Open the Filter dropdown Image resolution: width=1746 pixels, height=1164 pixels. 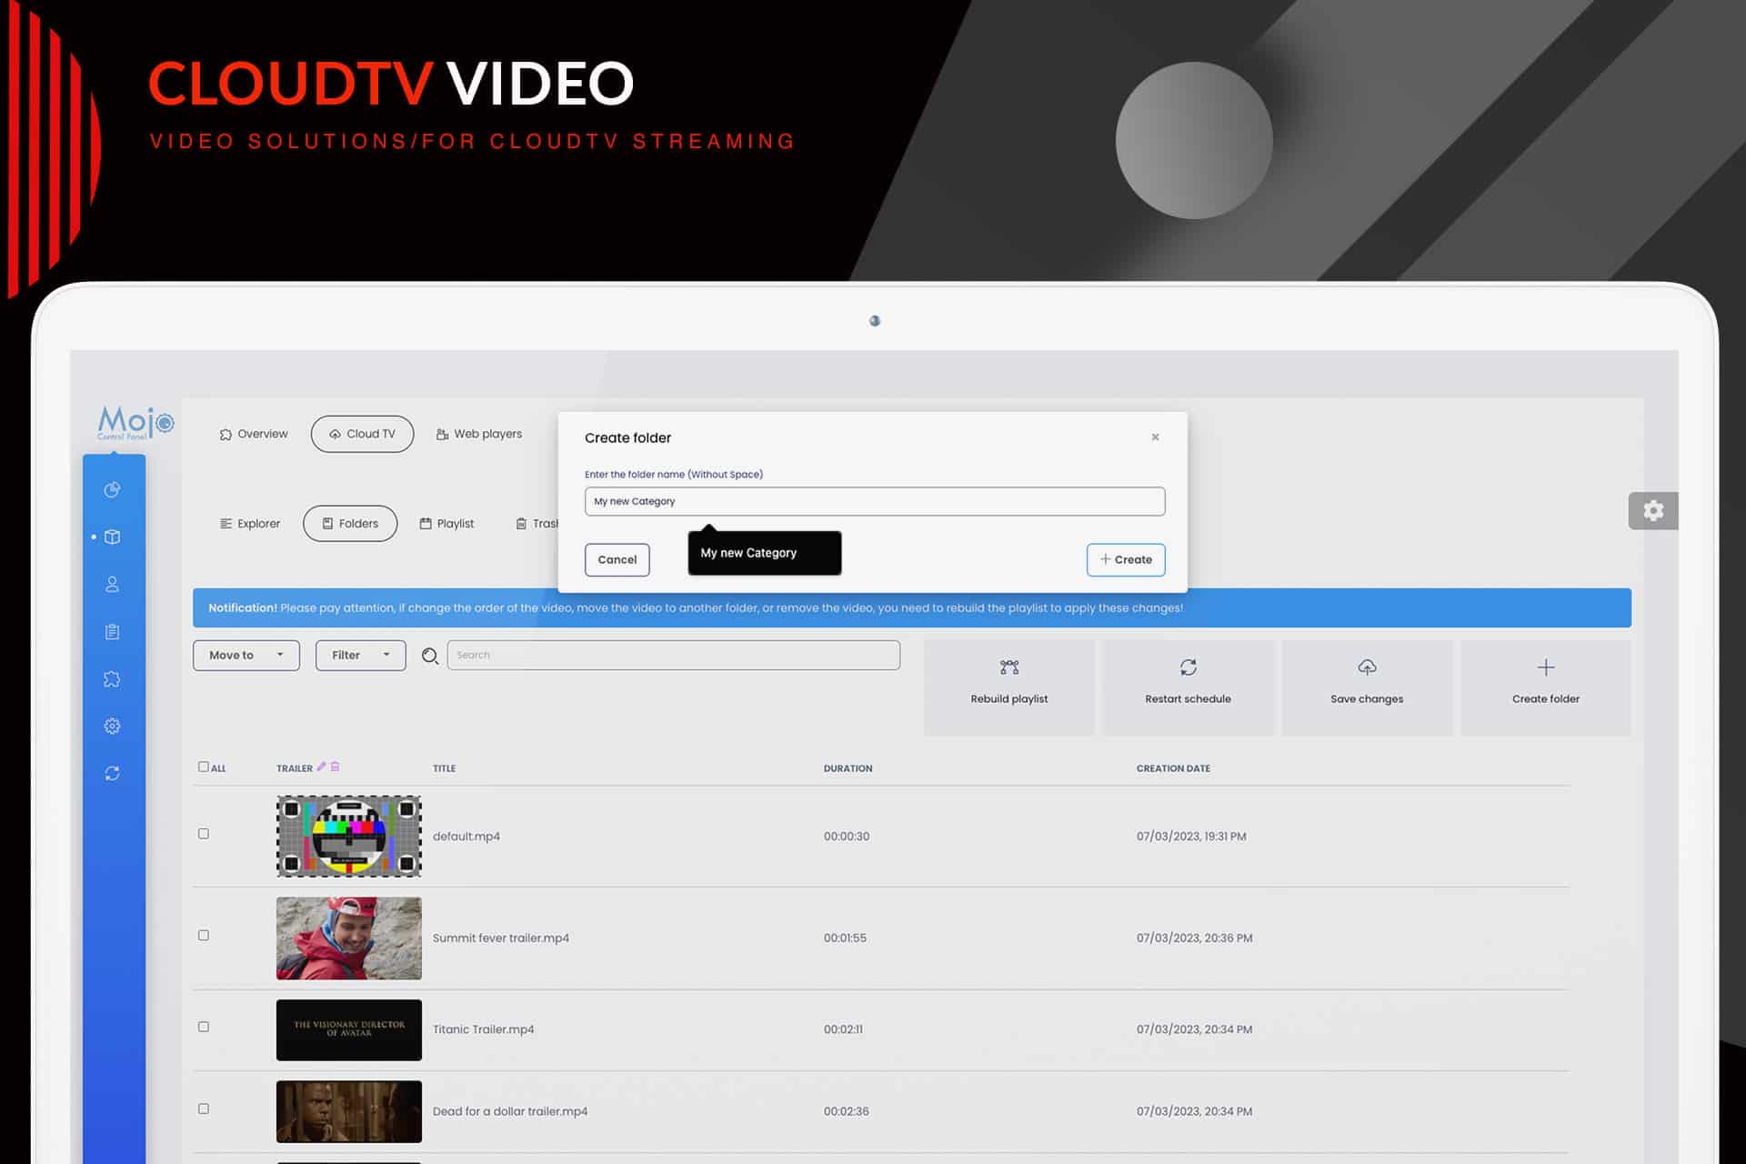(361, 656)
